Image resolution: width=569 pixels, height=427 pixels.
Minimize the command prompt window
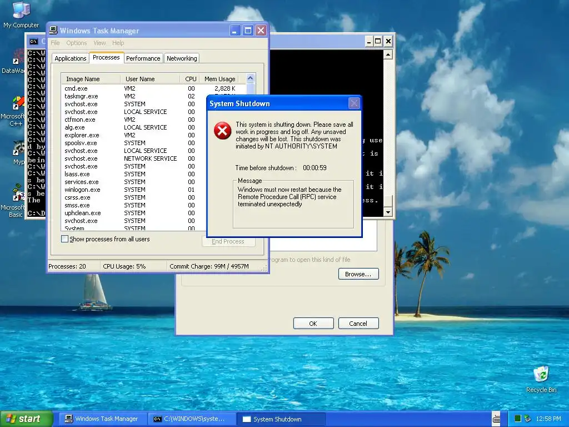[369, 41]
